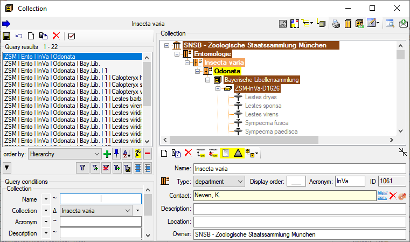Screen dimensions: 410x242
Task: Click the collapse arrows icon at panel corner
Action: pos(403,152)
